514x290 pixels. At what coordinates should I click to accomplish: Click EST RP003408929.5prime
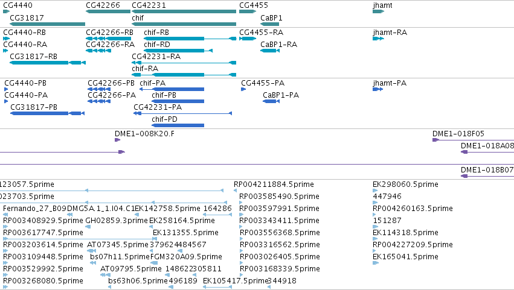pyautogui.click(x=43, y=221)
